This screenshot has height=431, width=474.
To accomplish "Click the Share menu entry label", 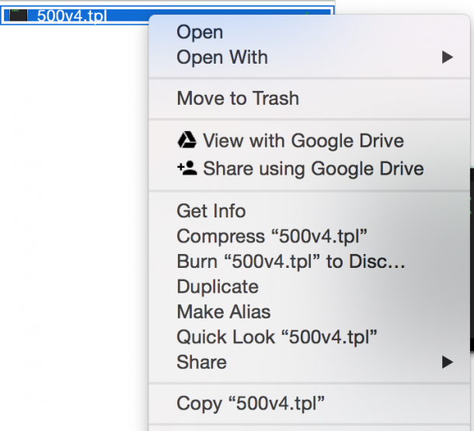I will (x=201, y=362).
